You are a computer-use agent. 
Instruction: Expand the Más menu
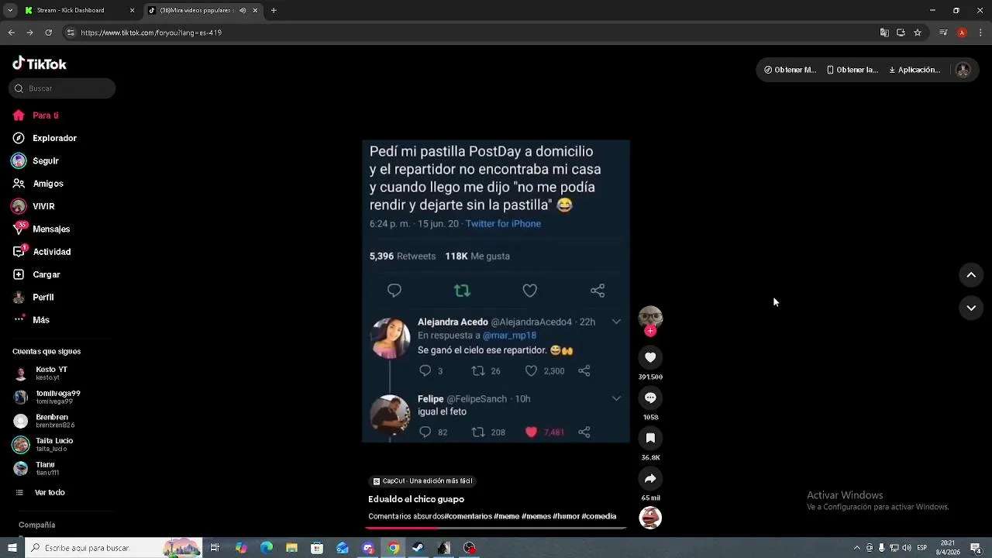[x=31, y=320]
